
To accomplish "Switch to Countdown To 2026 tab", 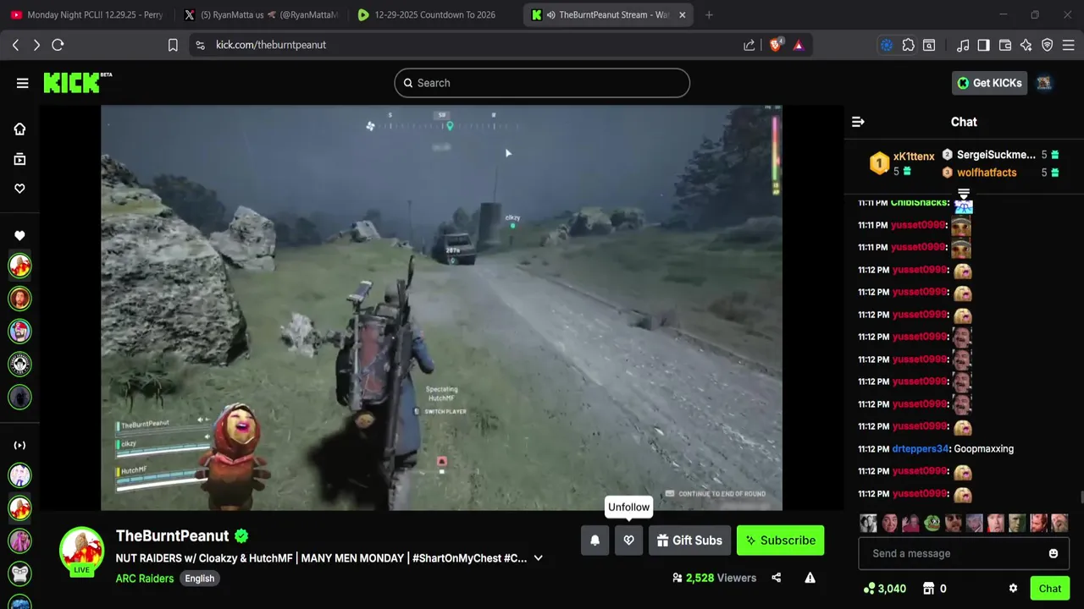I will click(434, 14).
